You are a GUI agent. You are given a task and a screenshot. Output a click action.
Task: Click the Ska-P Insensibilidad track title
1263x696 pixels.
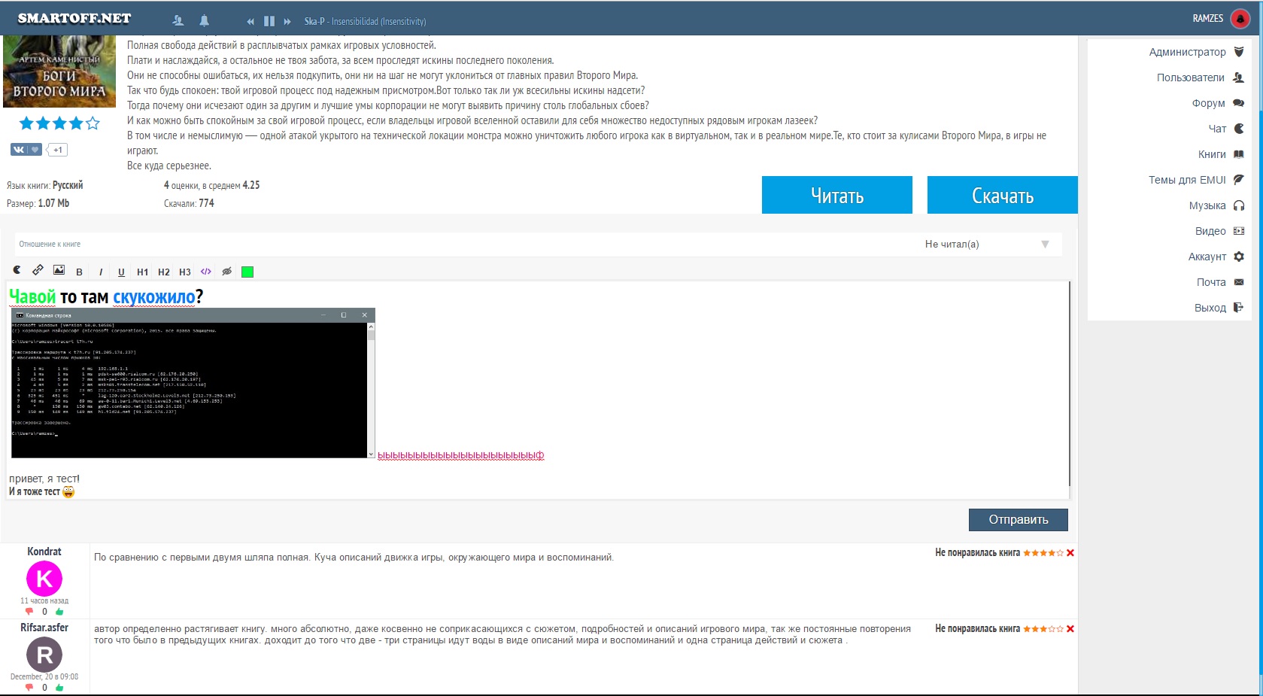[365, 22]
